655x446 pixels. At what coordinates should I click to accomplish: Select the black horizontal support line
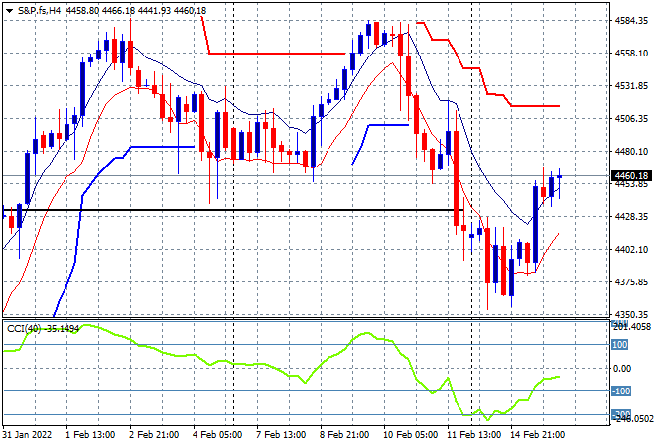point(233,210)
